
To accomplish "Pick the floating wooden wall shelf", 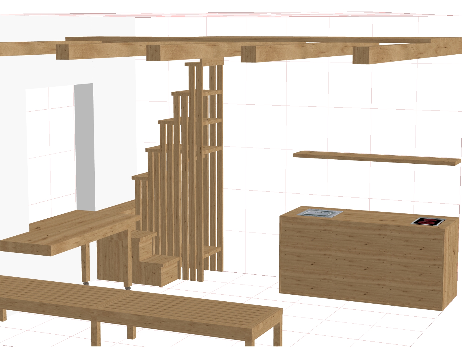I will tap(377, 158).
